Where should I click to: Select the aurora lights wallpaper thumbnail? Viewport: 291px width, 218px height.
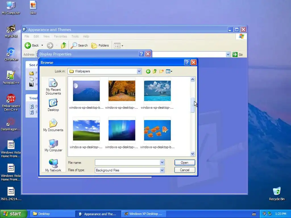point(122,130)
